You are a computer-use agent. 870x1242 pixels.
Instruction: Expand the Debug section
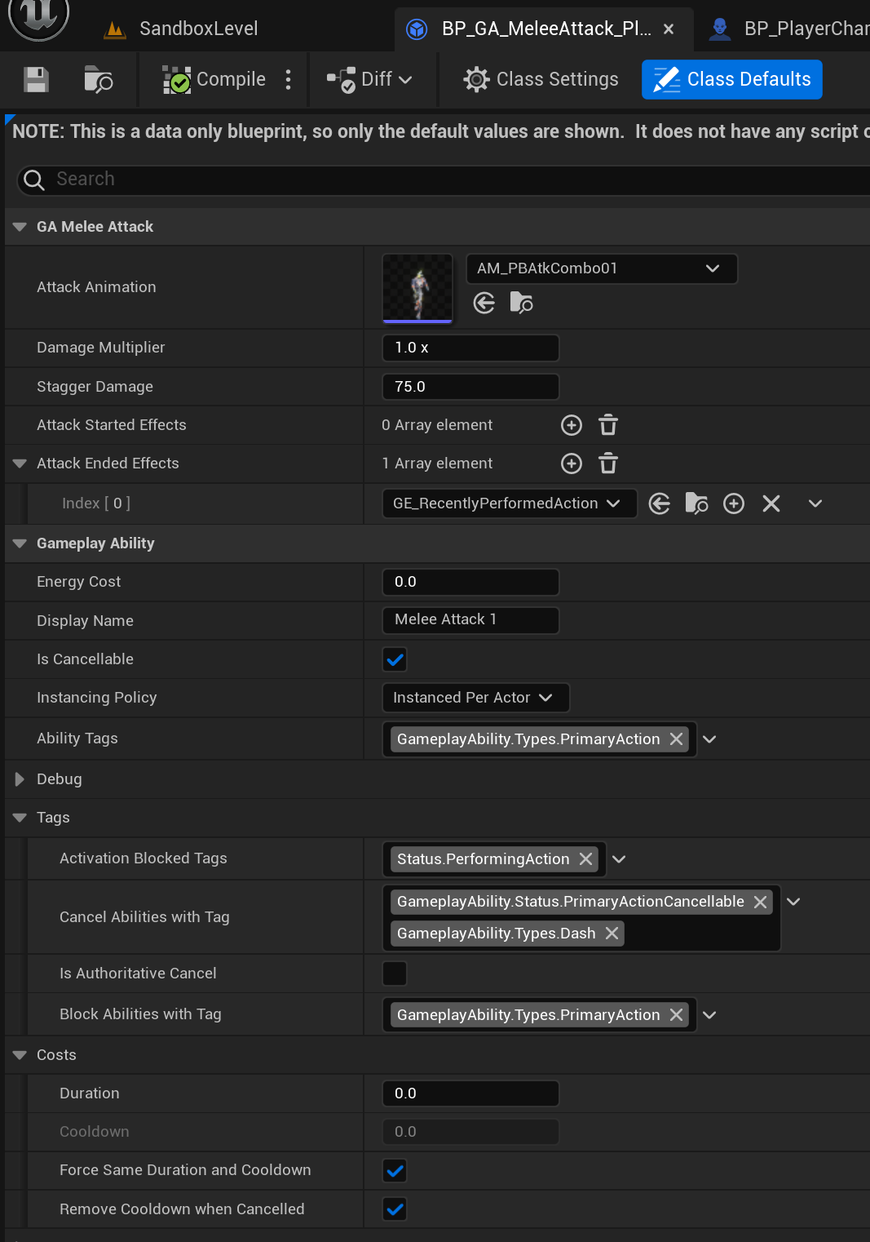point(20,779)
